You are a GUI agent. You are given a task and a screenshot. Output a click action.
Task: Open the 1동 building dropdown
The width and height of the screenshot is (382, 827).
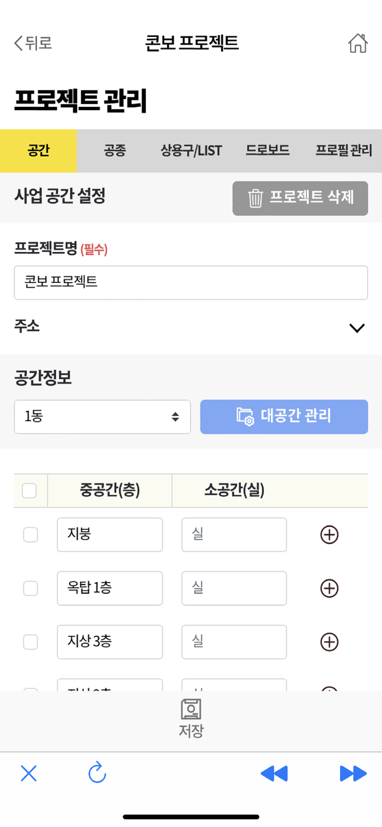click(102, 416)
